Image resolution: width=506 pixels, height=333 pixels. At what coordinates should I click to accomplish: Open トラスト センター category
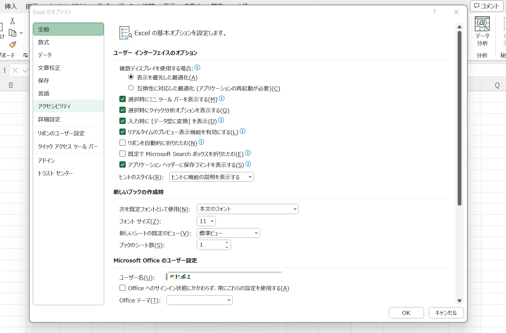coord(68,173)
